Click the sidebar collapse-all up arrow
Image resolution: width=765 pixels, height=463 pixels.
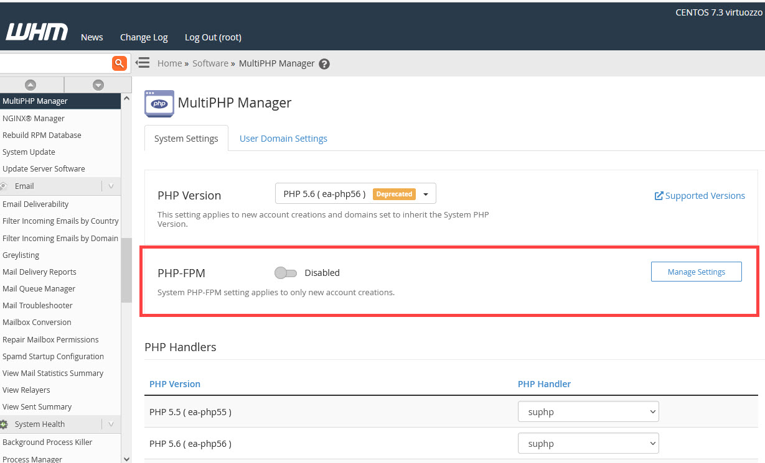pos(30,85)
